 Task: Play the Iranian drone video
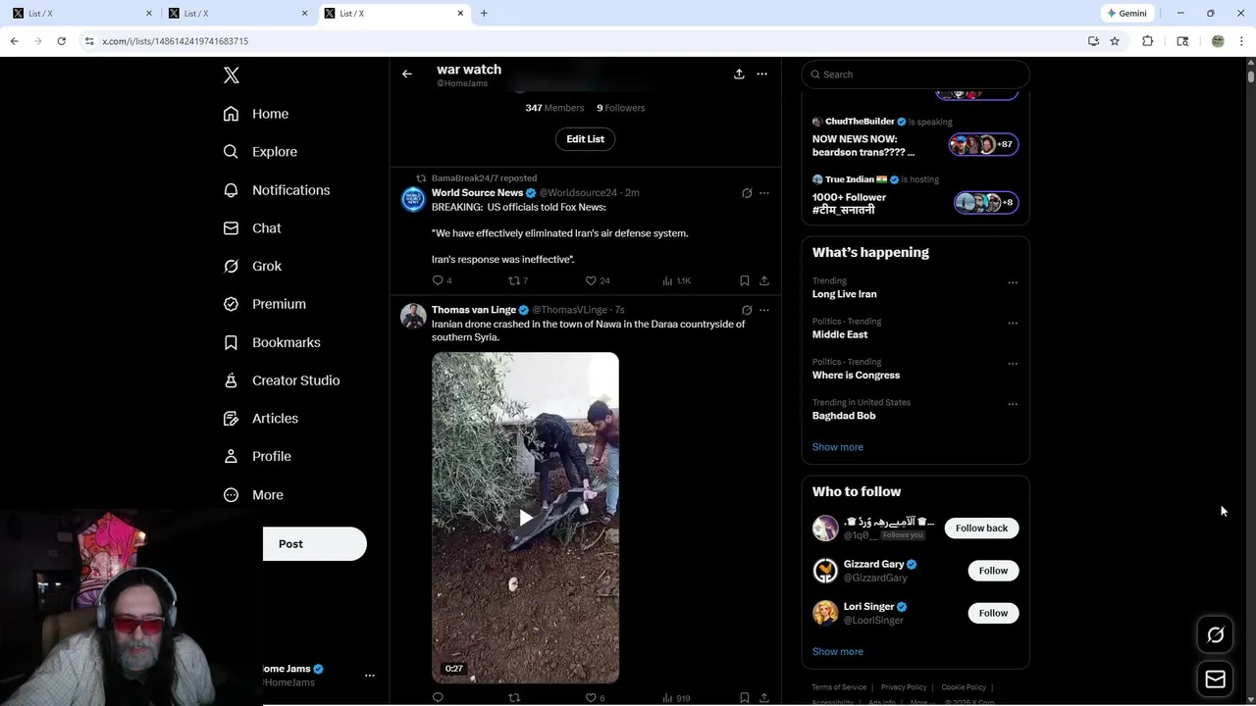(x=526, y=518)
